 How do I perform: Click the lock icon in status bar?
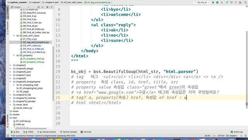click(241, 136)
